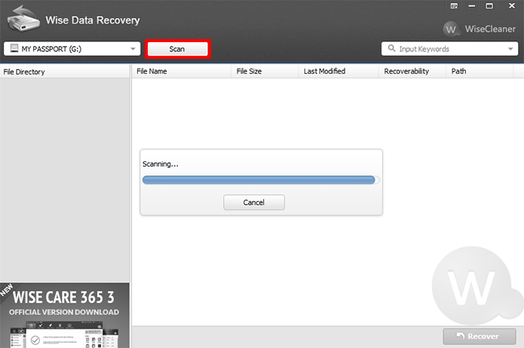Sort by File Name column header
Viewport: 524px width, 348px height.
(181, 71)
